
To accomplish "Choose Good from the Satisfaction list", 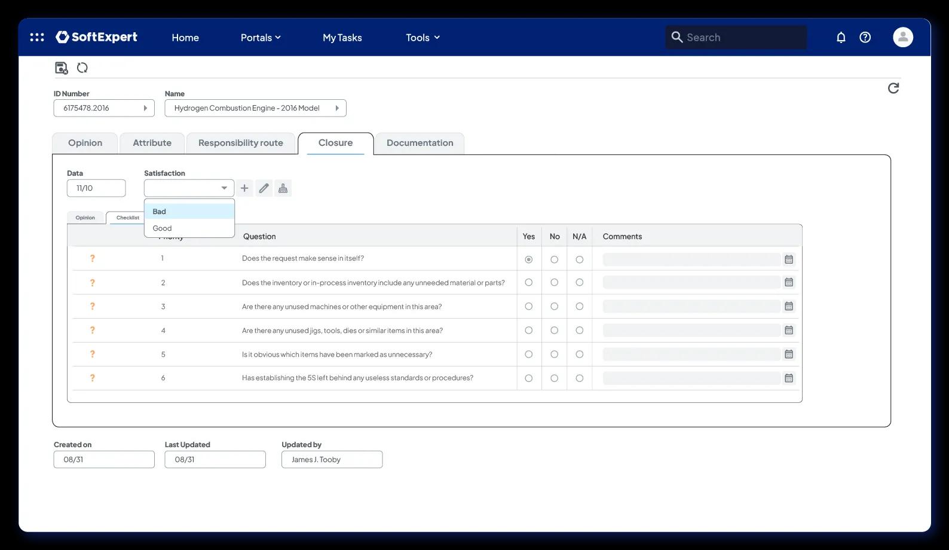I will pyautogui.click(x=189, y=228).
